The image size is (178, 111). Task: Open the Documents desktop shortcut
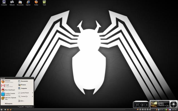point(20,3)
